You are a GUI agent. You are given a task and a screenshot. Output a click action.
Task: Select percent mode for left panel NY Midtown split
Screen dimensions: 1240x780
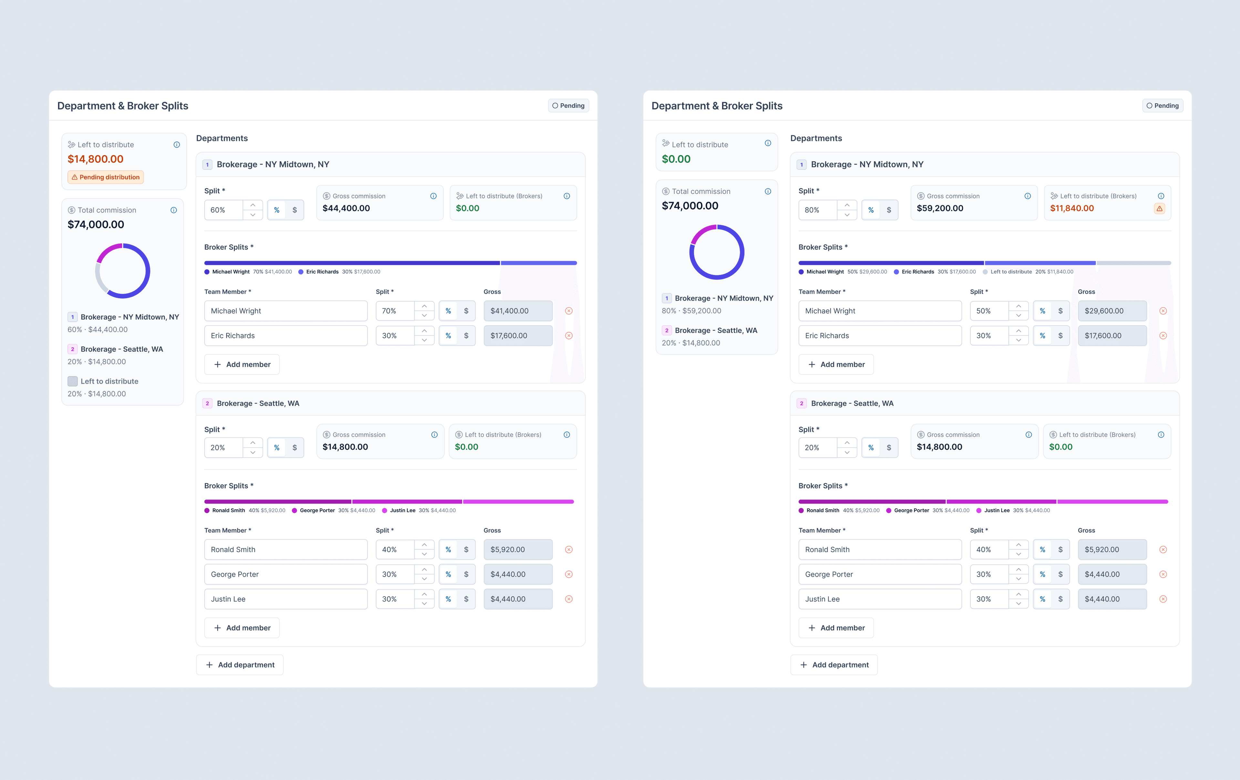(276, 210)
